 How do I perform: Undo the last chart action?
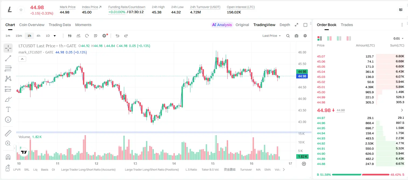(x=117, y=36)
